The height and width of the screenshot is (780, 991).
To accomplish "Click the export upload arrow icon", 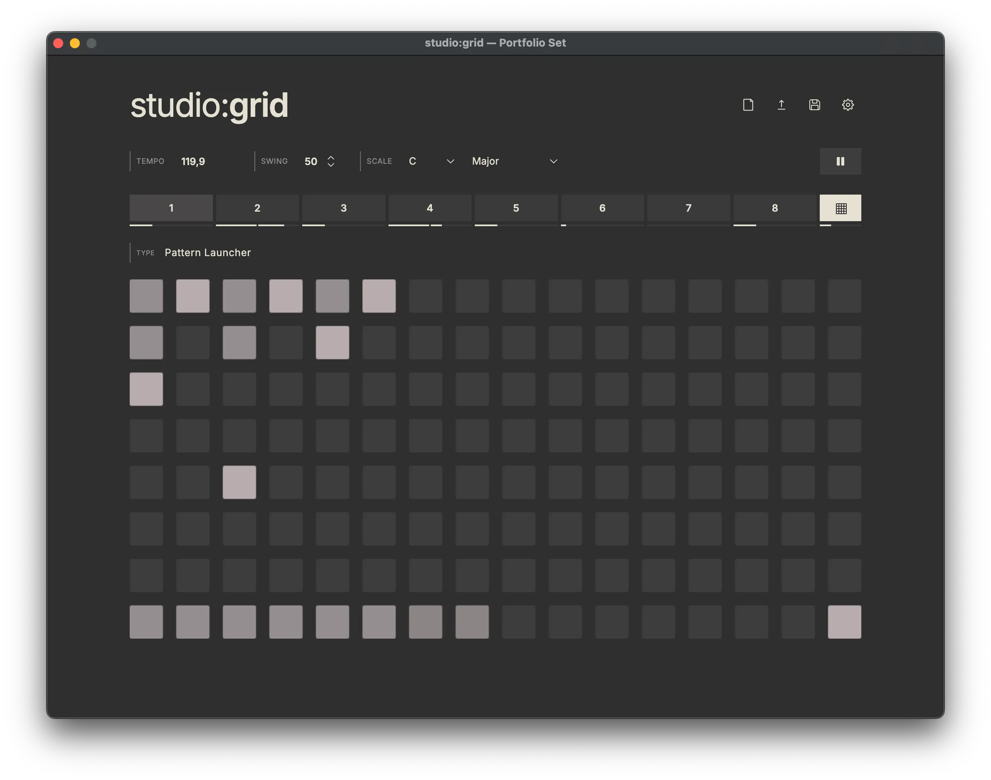I will pyautogui.click(x=781, y=105).
